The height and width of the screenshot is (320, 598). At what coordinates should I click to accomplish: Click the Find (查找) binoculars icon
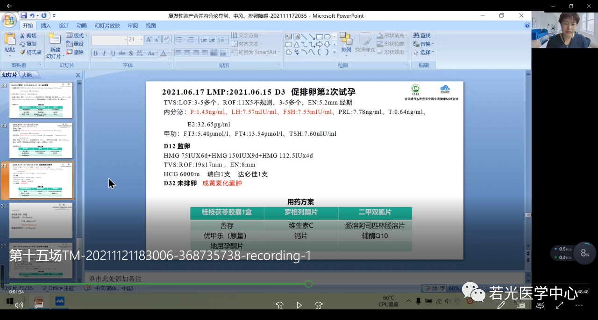point(416,35)
